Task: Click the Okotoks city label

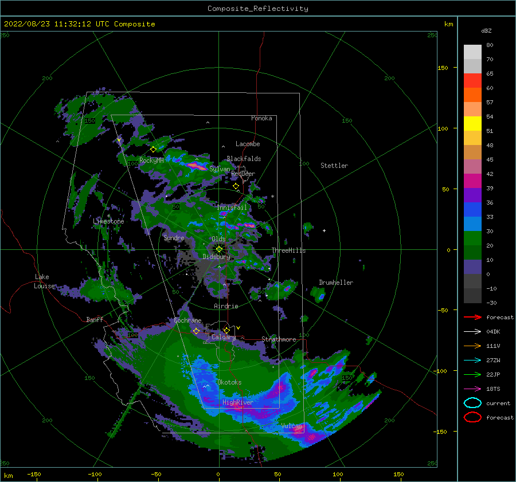Action: [229, 382]
